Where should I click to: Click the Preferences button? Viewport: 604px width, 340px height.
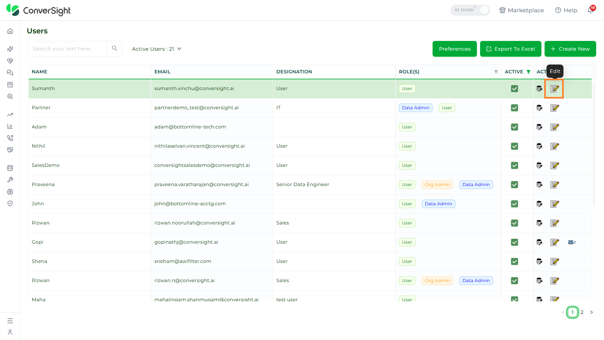click(x=455, y=49)
